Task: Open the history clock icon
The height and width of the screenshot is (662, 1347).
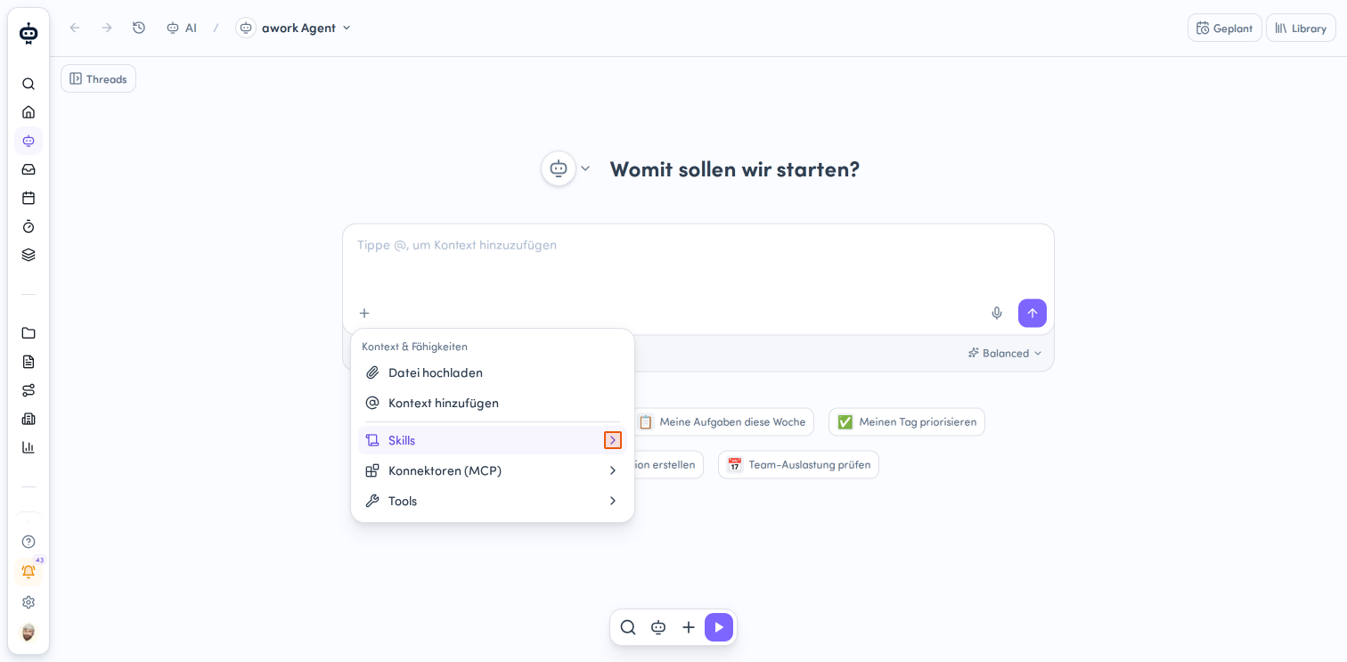Action: [x=139, y=28]
